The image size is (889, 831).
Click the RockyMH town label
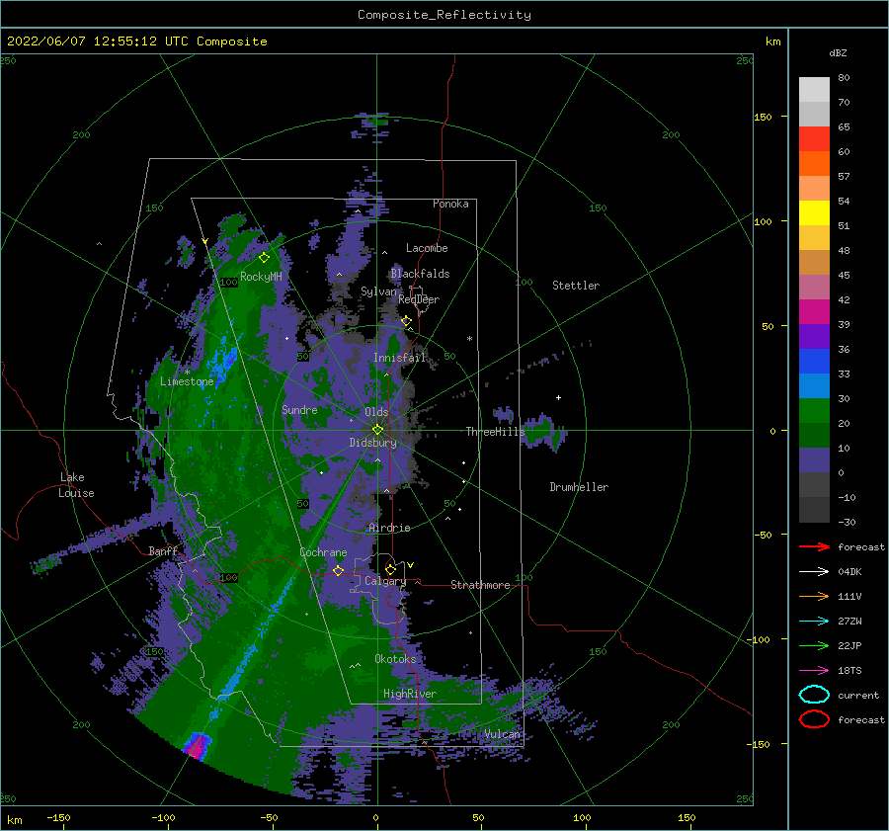click(261, 277)
